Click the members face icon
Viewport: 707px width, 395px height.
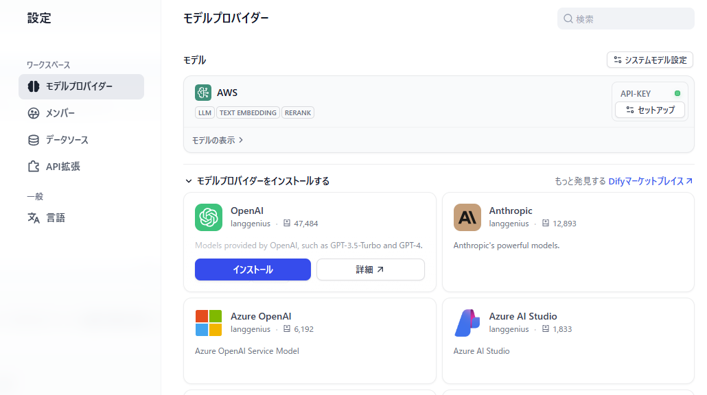click(x=34, y=113)
